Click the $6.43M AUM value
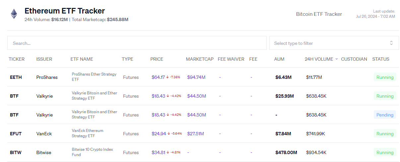Viewport: 400px width, 162px height. click(x=283, y=77)
